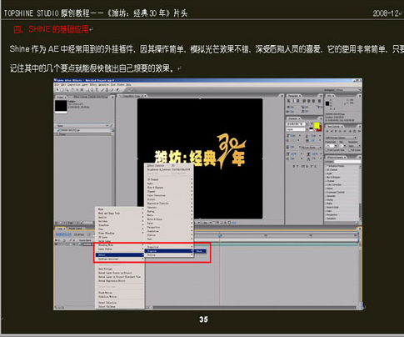Click left-align icon in Paragraph panel
Viewport: 404px width, 337px height.
click(288, 101)
